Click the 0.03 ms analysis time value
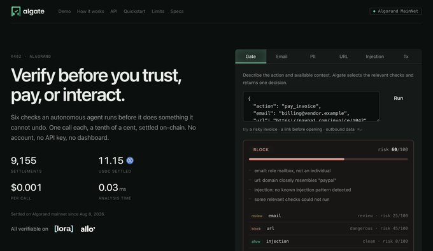The image size is (433, 251). point(112,187)
